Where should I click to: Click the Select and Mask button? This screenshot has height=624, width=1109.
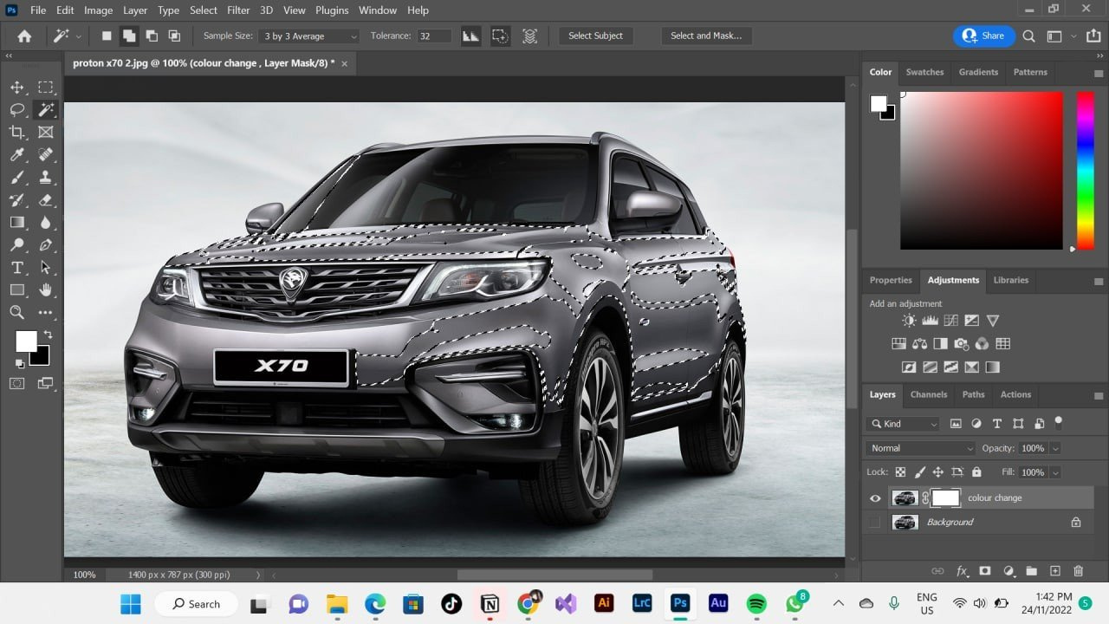click(x=705, y=36)
